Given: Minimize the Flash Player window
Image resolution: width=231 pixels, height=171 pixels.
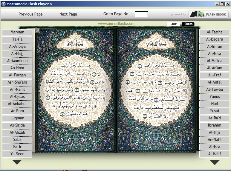Looking at the screenshot, I should (218, 4).
